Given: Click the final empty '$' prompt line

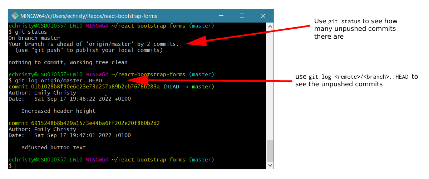Looking at the screenshot, I should coord(12,166).
